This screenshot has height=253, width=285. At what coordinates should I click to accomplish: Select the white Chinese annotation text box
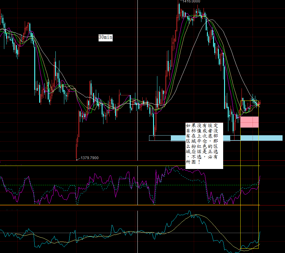pyautogui.click(x=204, y=146)
